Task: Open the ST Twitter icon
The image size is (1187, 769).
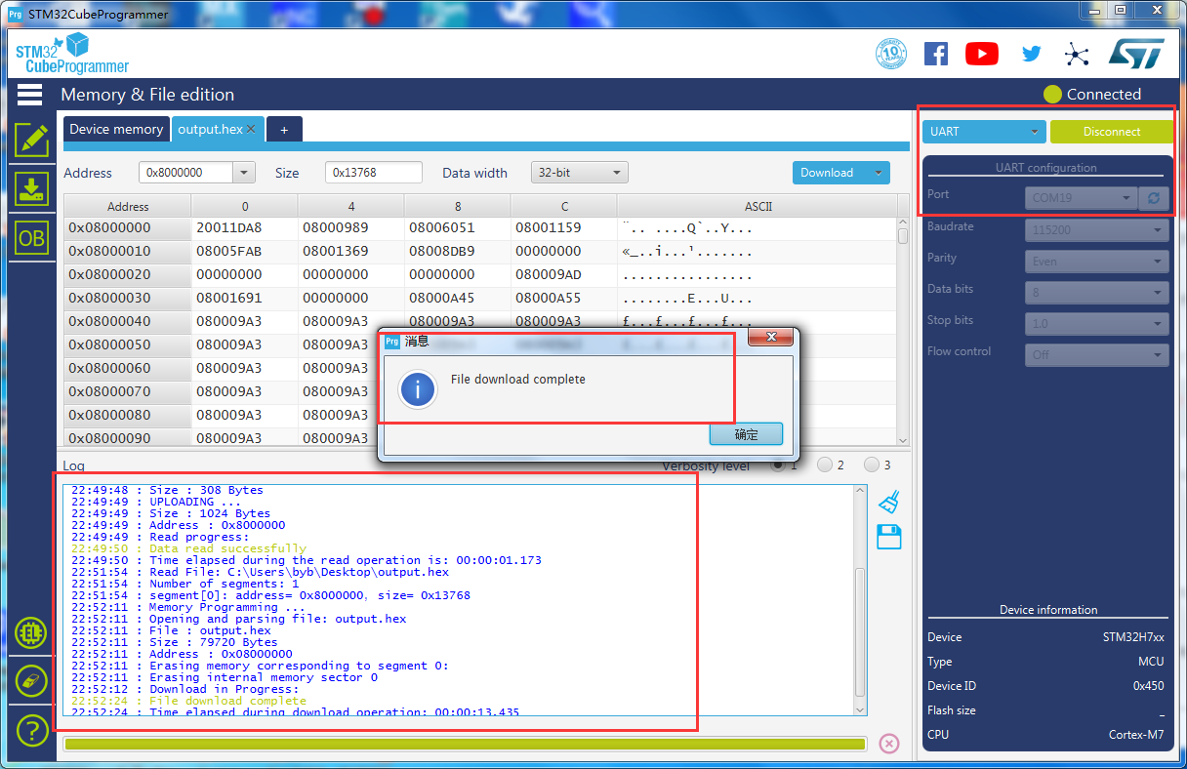Action: coord(1031,54)
